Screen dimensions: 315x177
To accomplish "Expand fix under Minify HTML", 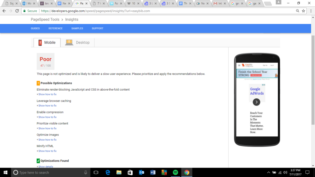I will (47, 151).
